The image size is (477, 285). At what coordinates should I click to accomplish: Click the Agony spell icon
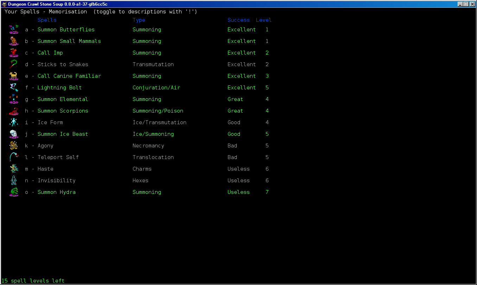point(14,146)
